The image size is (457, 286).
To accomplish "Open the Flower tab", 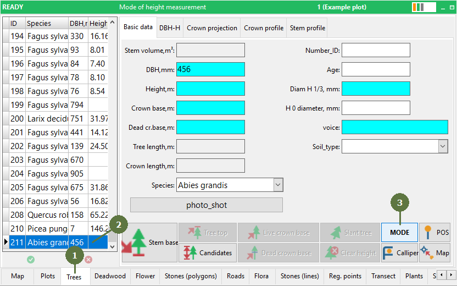I will [145, 276].
